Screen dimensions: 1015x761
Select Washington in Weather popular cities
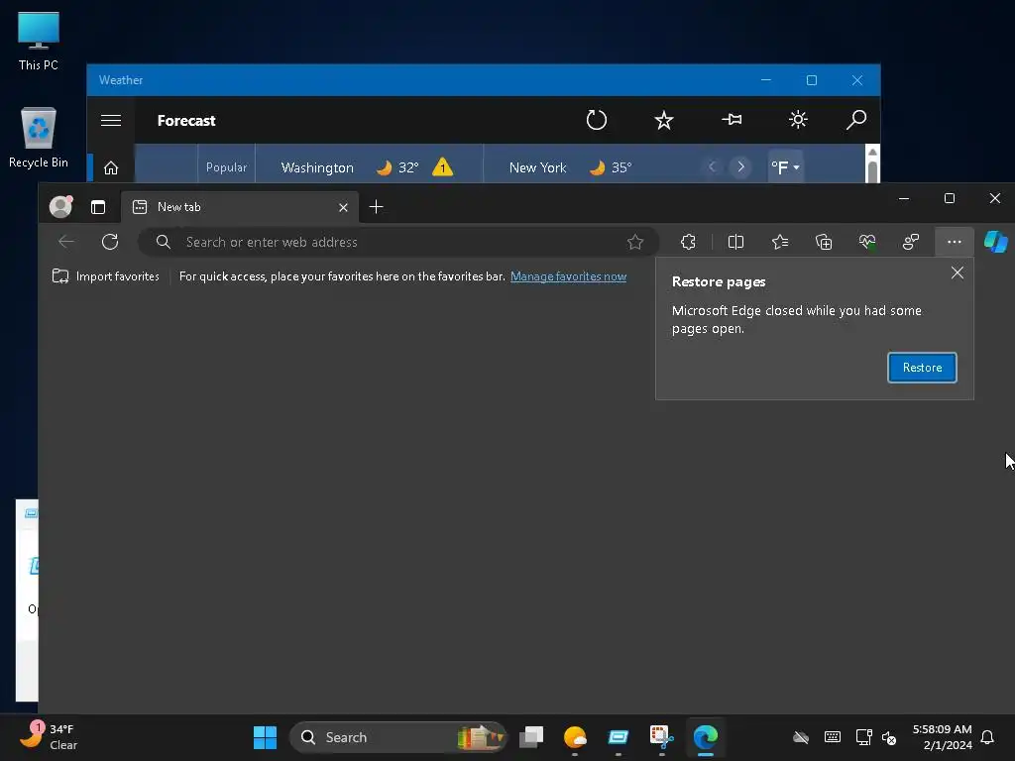(x=317, y=167)
